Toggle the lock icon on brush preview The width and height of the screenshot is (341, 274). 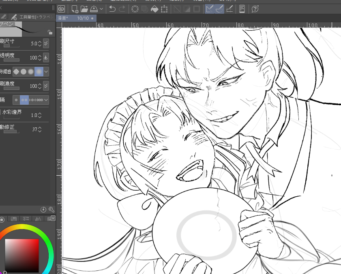50,32
